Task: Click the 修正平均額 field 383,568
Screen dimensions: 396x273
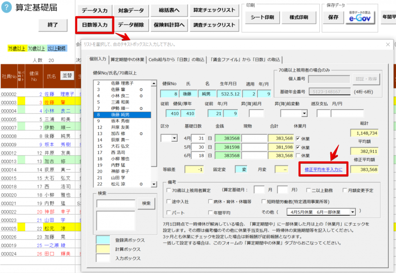Action: (364, 169)
